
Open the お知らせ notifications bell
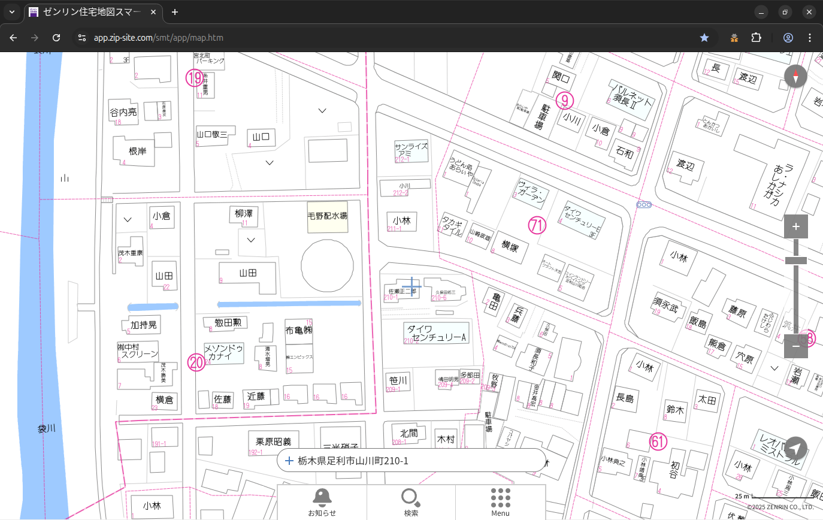(322, 502)
